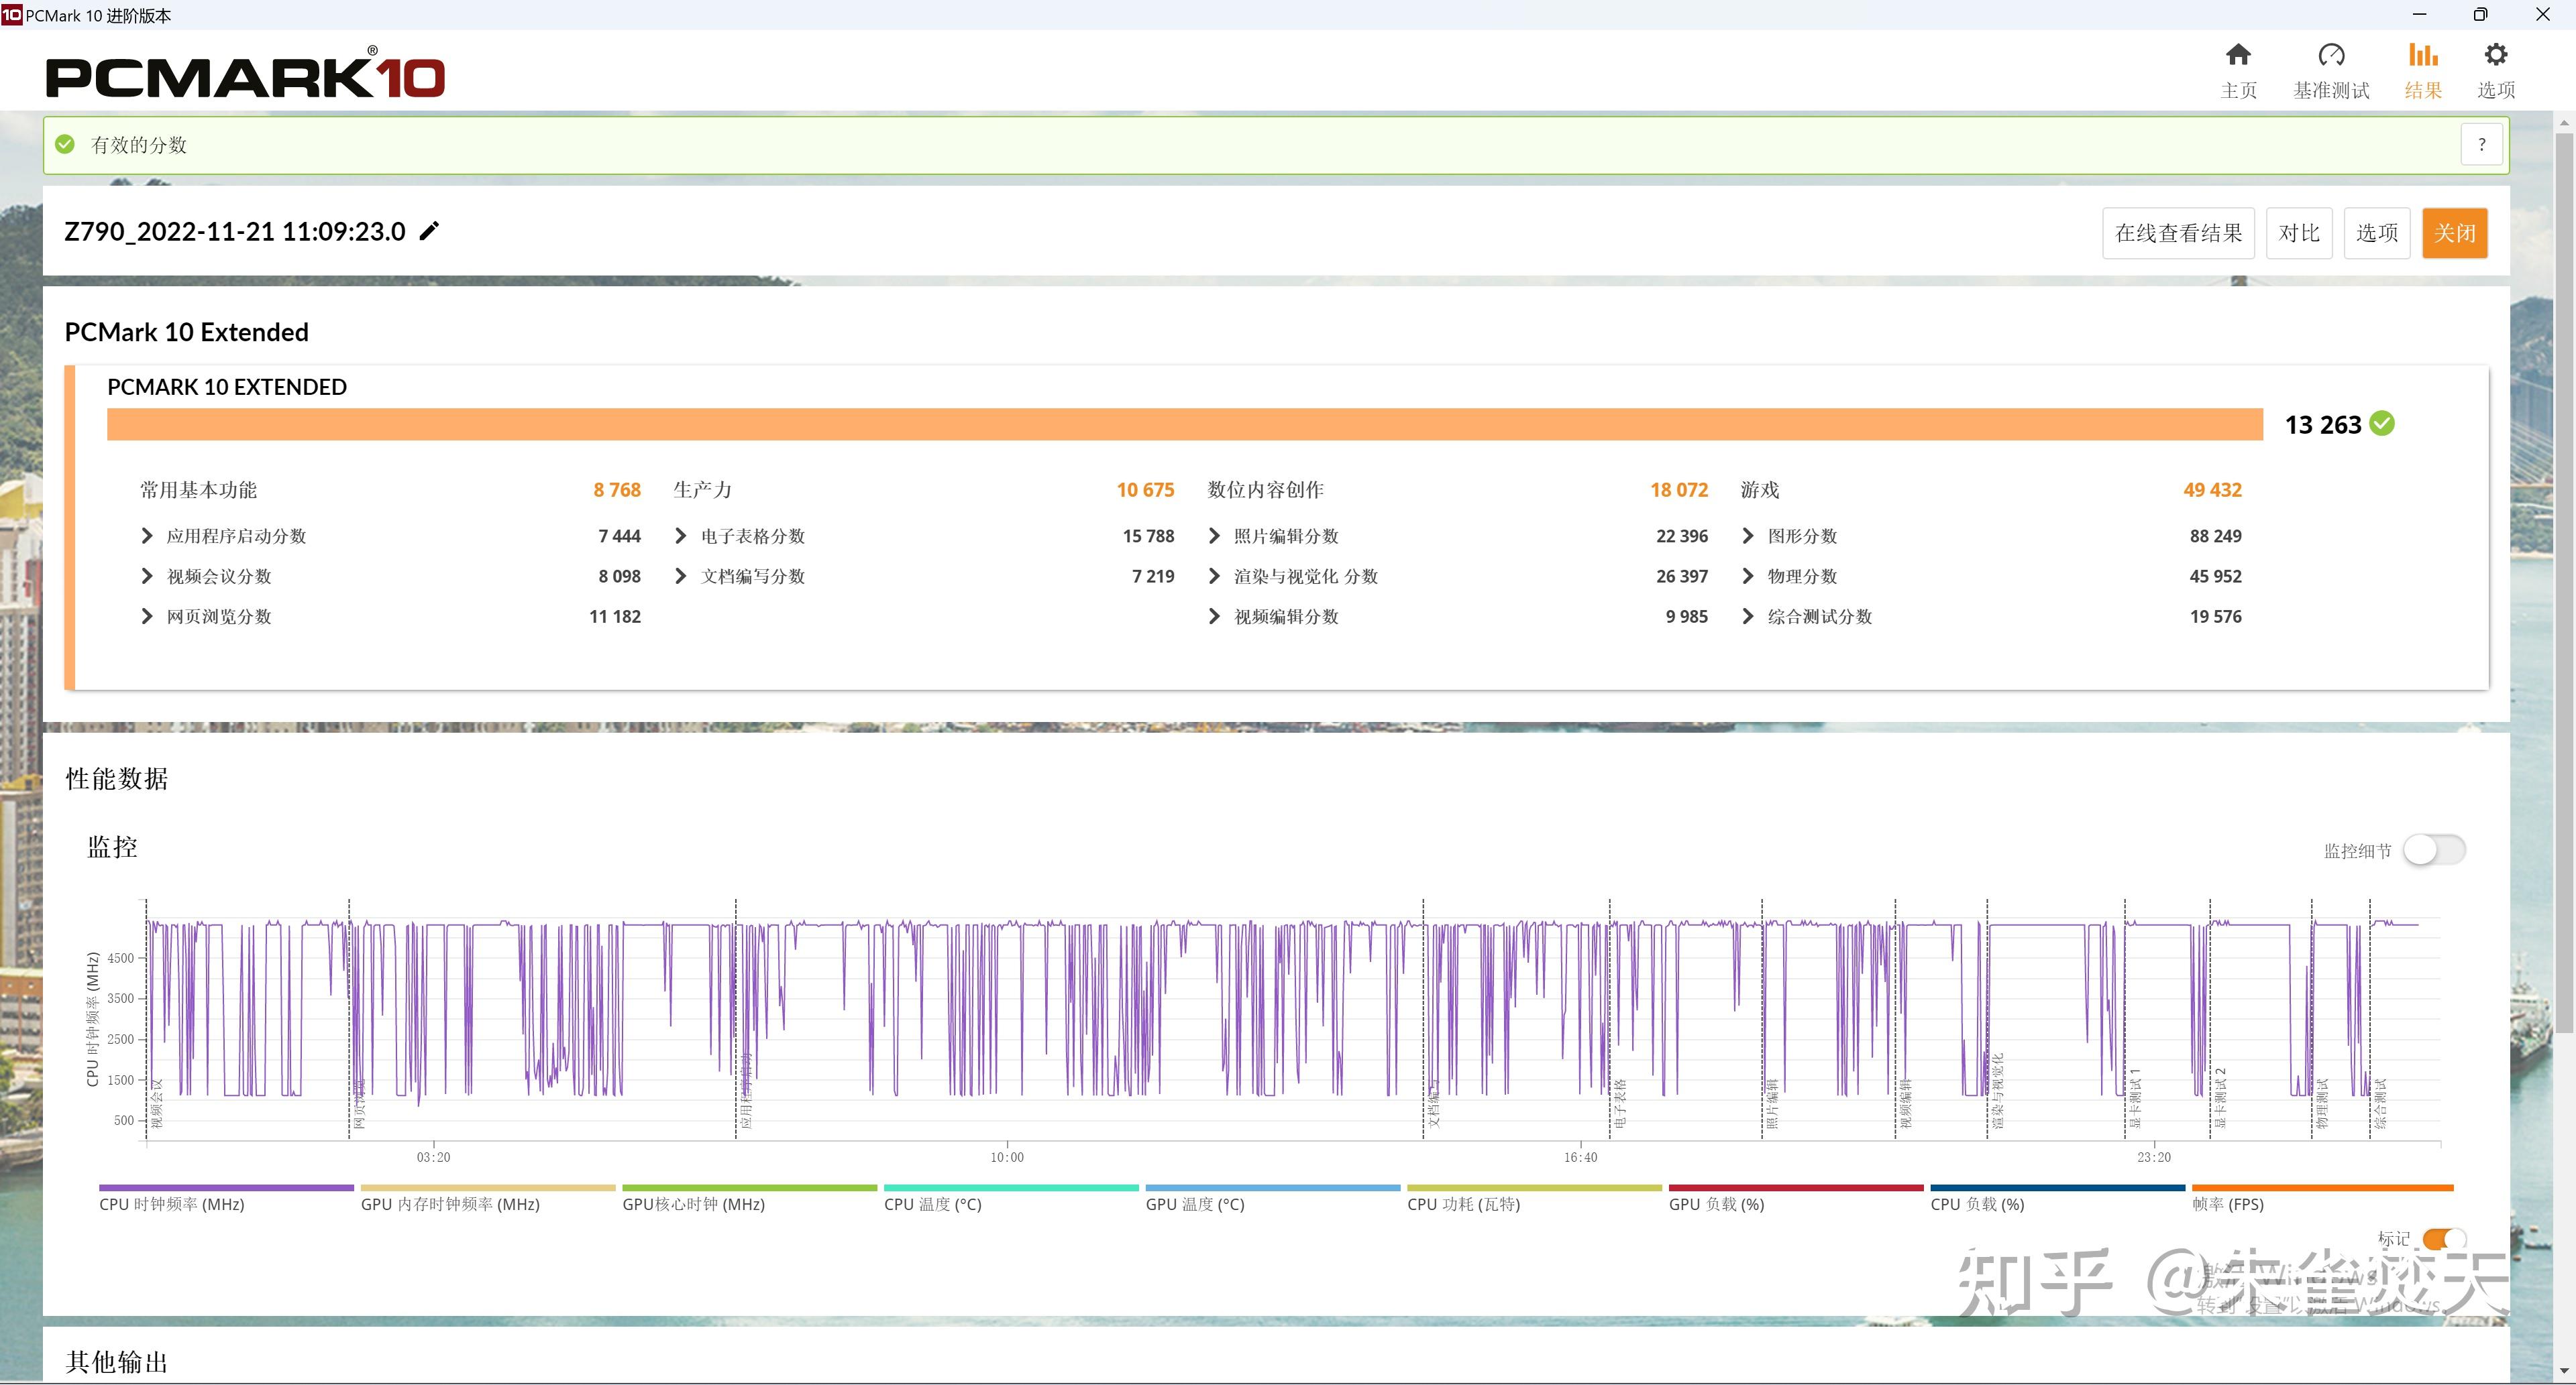Viewport: 2576px width, 1385px height.
Task: Click green check icon next to 有效的分数
Action: [65, 145]
